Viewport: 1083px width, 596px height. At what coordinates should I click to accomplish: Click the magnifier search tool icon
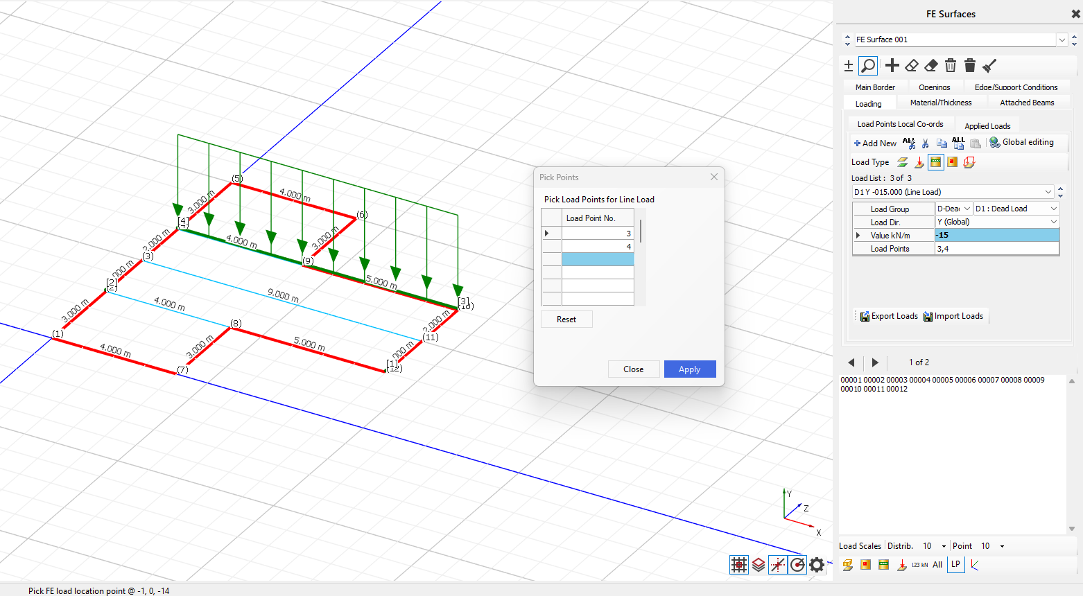[x=867, y=66]
